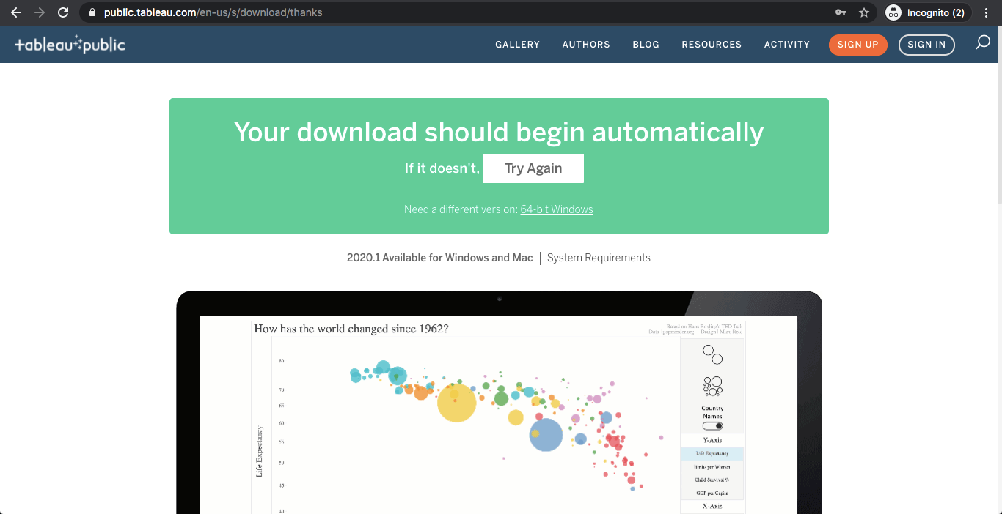Click the Incognito profile icon
Image resolution: width=1002 pixels, height=514 pixels.
click(x=893, y=12)
